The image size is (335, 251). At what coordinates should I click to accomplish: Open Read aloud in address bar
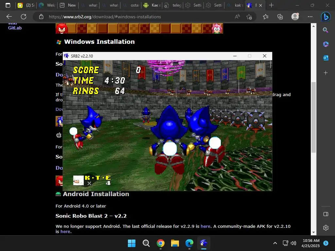(237, 17)
